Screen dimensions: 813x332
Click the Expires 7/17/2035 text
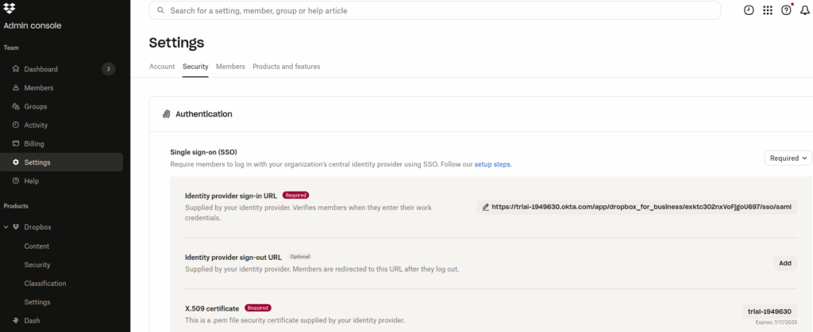pyautogui.click(x=776, y=322)
